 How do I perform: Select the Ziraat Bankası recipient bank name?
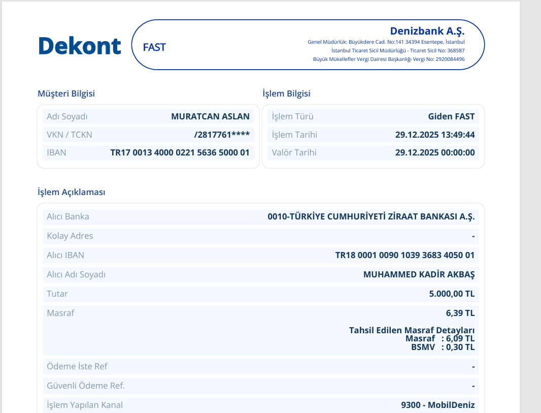pyautogui.click(x=371, y=216)
